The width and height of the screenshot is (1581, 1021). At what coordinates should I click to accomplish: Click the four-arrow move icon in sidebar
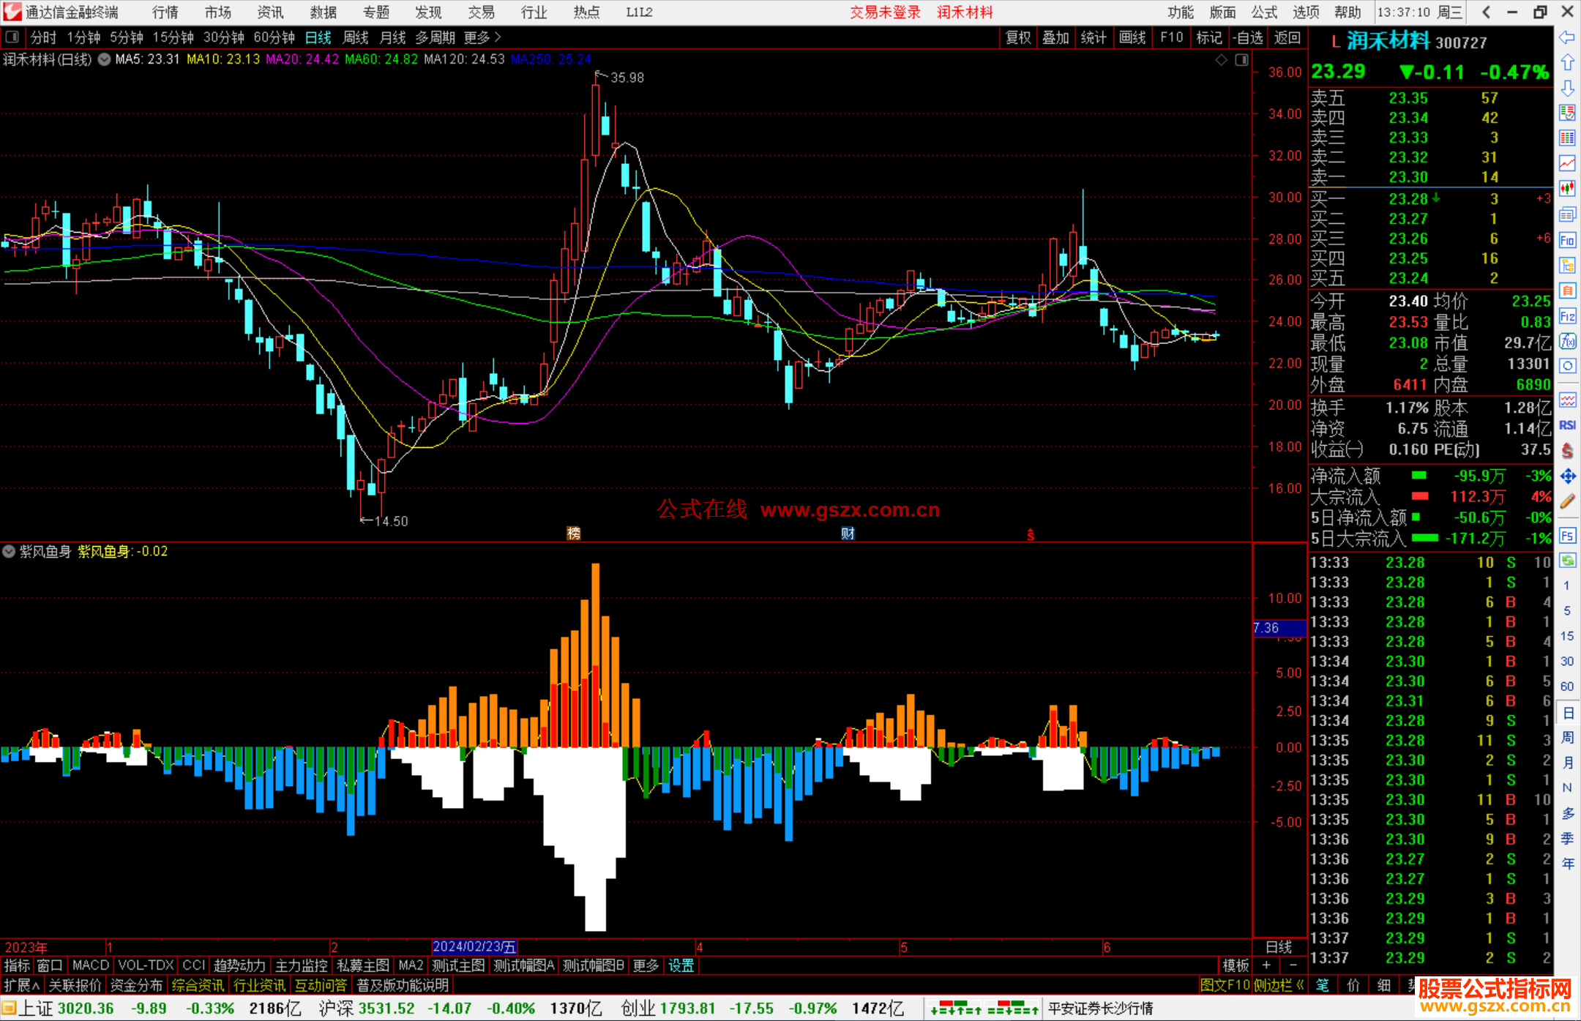pyautogui.click(x=1567, y=476)
